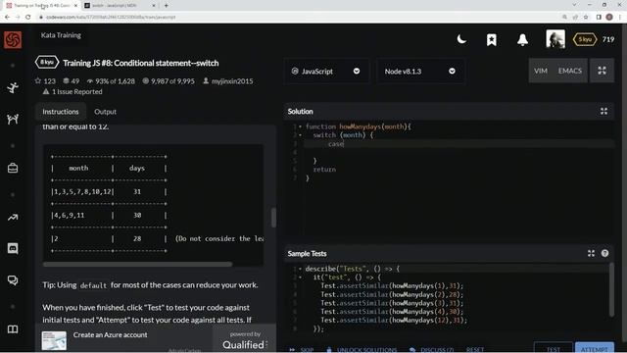This screenshot has height=353, width=627.
Task: Click the kata title Training JS #8
Action: click(x=141, y=63)
